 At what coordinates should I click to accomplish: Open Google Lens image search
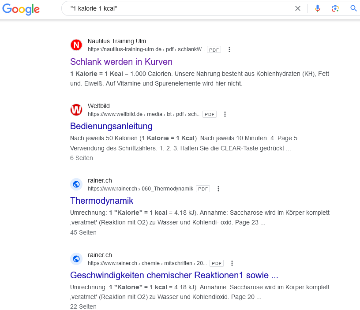pos(335,8)
